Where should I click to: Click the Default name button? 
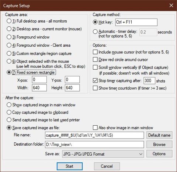(159, 135)
